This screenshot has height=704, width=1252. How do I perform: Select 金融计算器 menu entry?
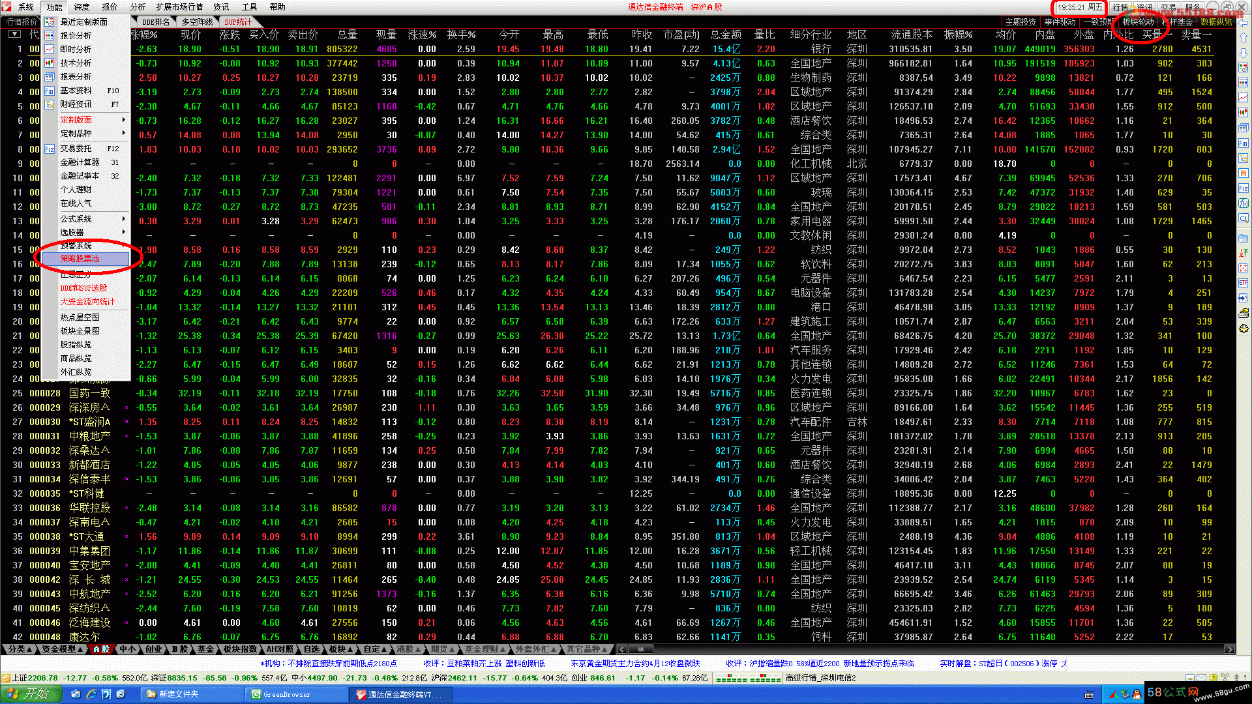86,162
